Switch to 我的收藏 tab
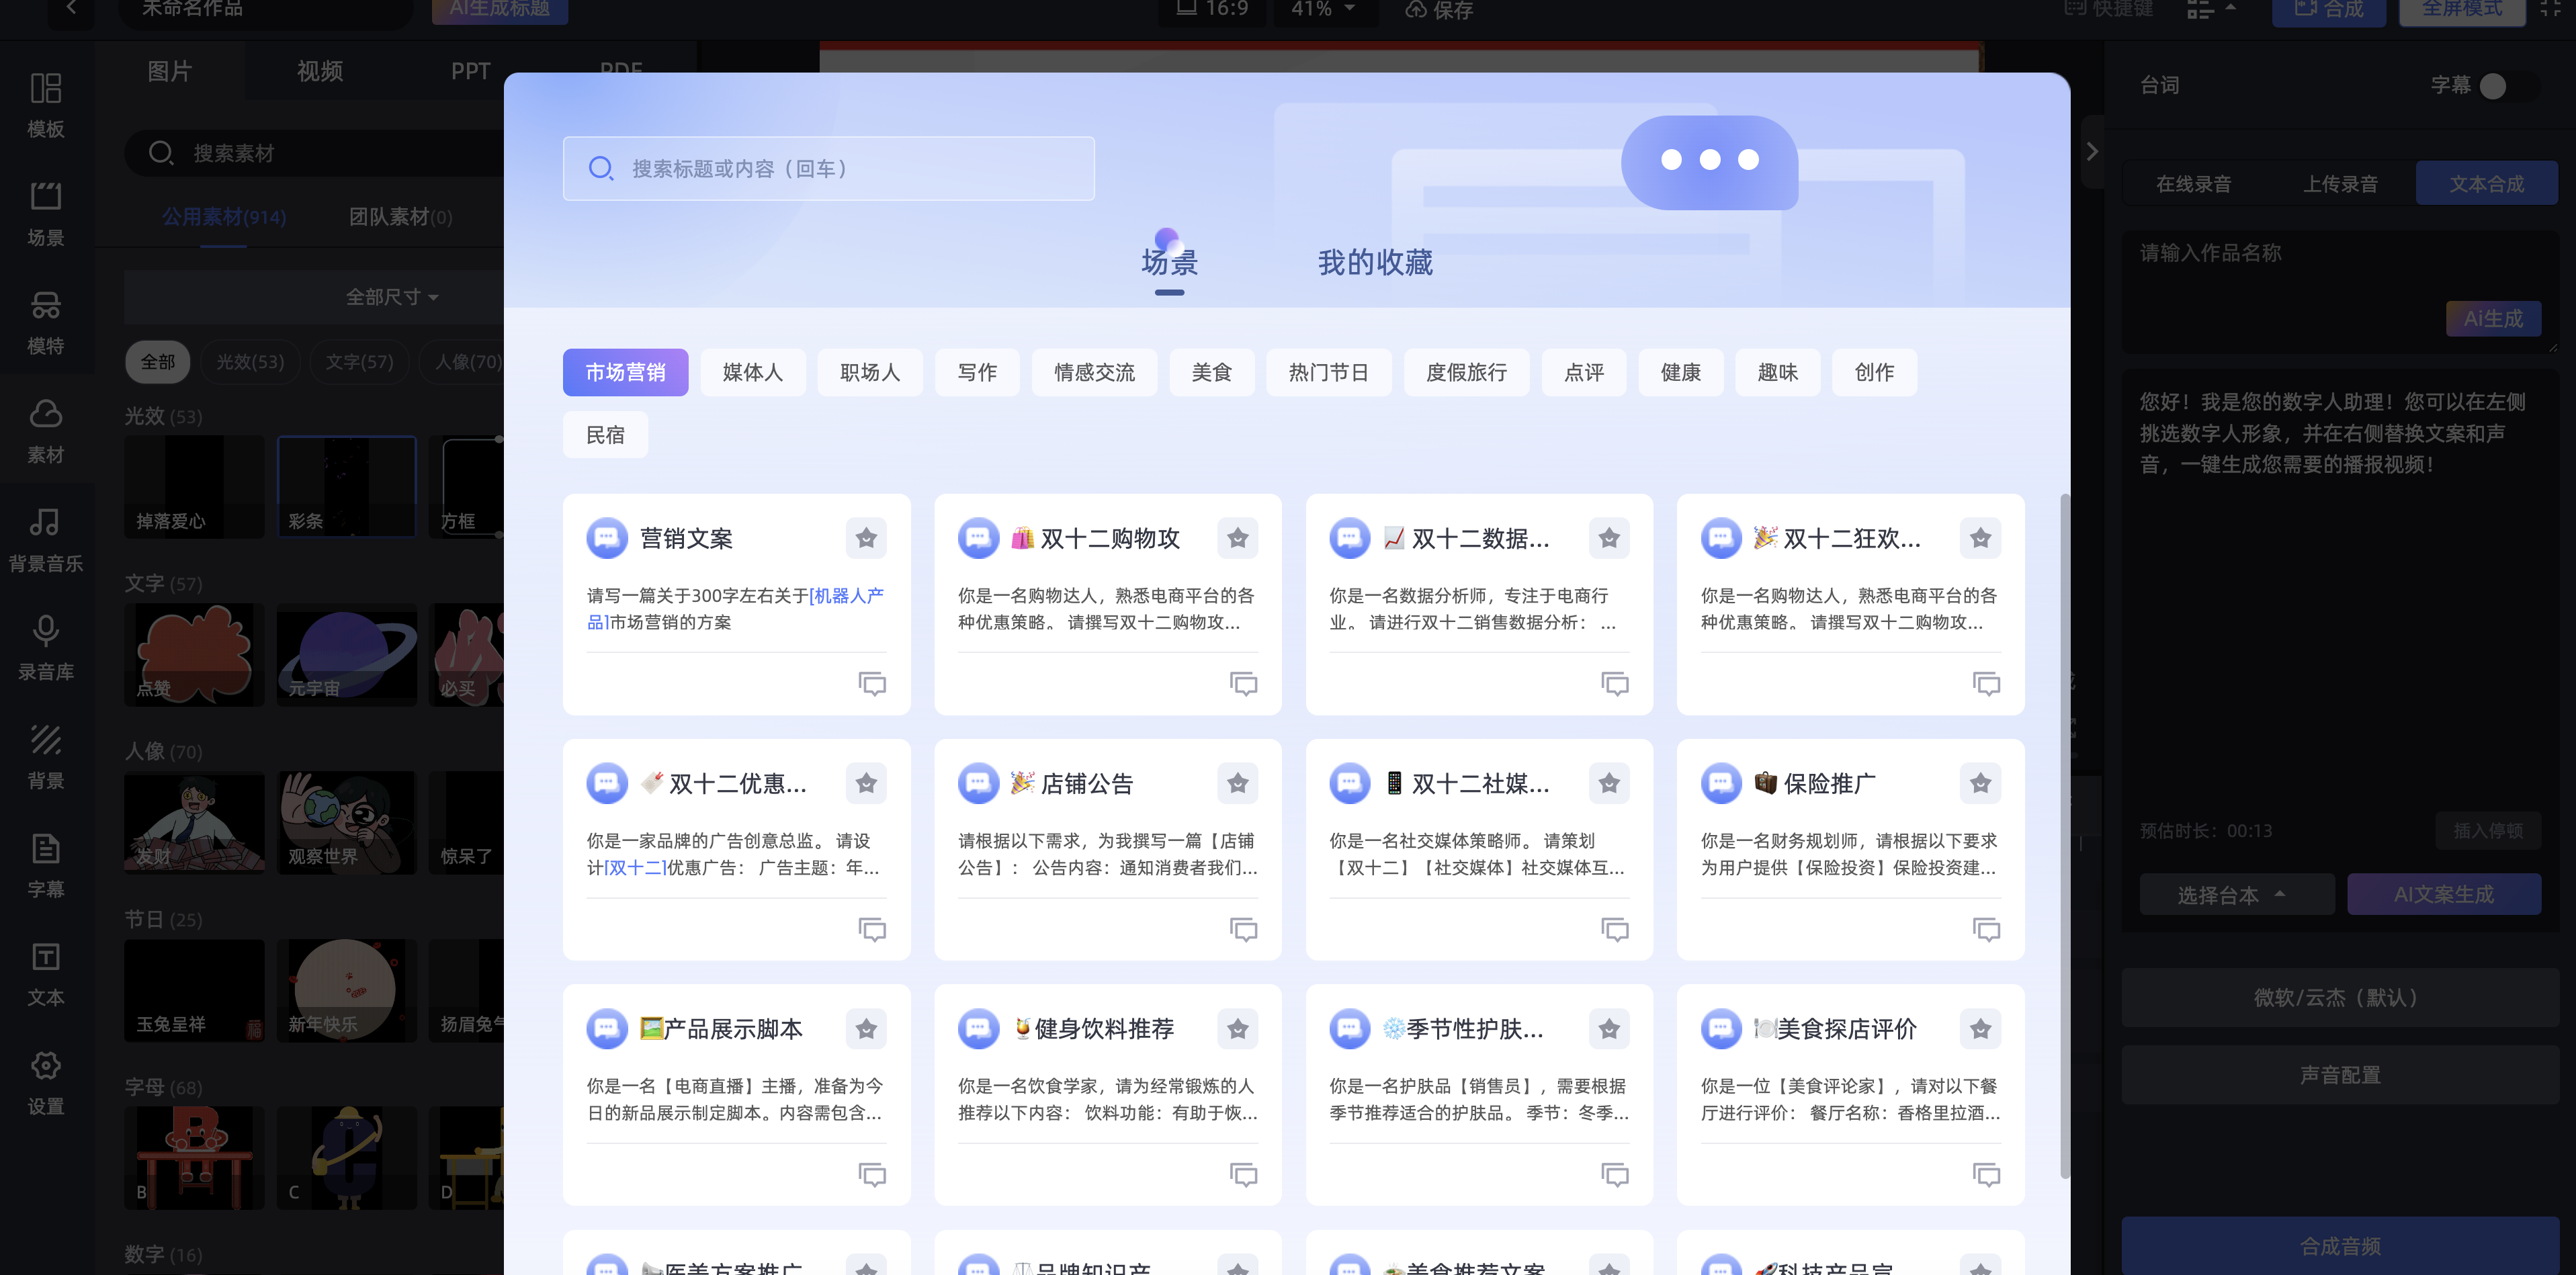Viewport: 2576px width, 1275px height. click(1375, 262)
